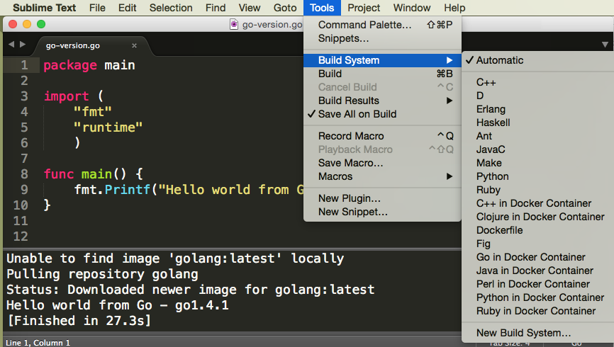Toggle Save All on Build option
Image resolution: width=614 pixels, height=347 pixels.
click(x=382, y=114)
